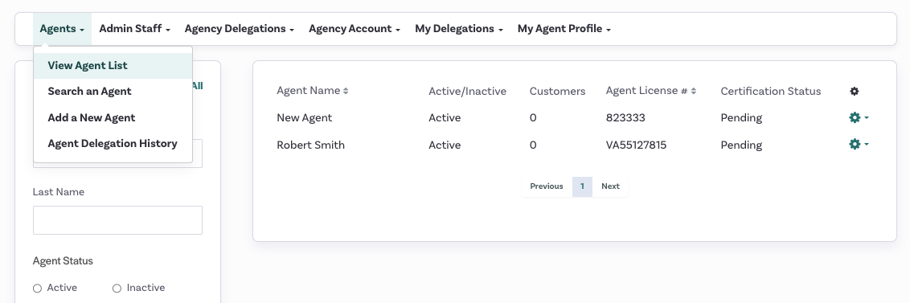Open My Agent Profile menu
The image size is (910, 303).
(564, 28)
